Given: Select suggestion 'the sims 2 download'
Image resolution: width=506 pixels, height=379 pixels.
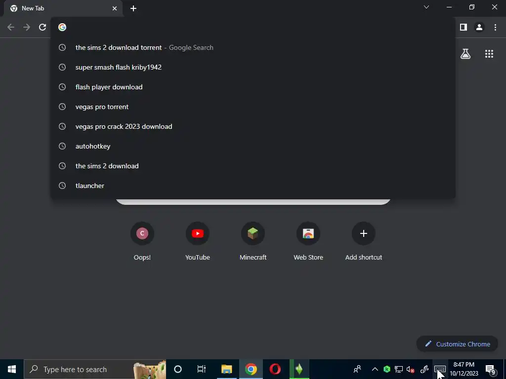Looking at the screenshot, I should [x=253, y=166].
